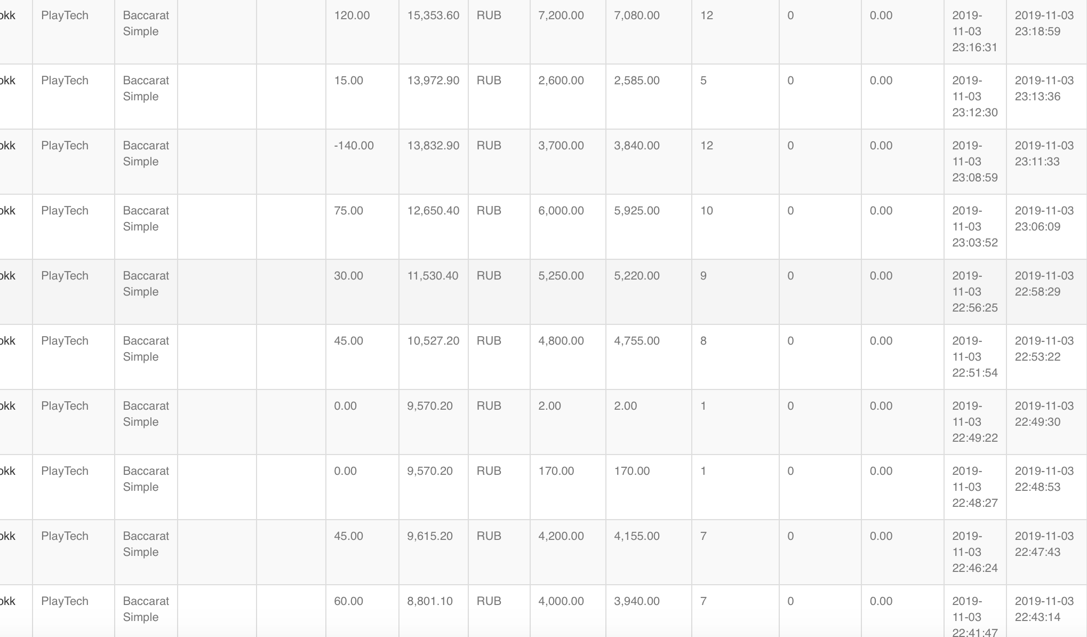
Task: Click the 11,530.40 balance value
Action: pyautogui.click(x=433, y=276)
